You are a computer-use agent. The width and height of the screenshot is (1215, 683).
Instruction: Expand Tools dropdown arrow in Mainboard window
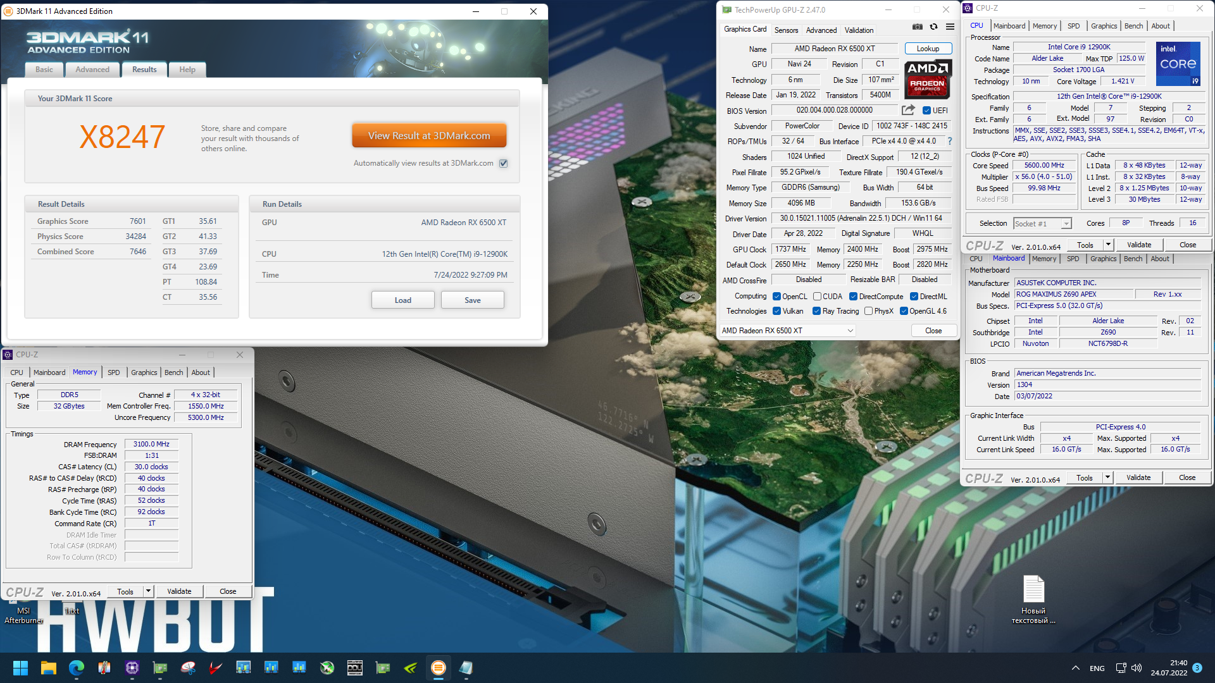point(1107,477)
